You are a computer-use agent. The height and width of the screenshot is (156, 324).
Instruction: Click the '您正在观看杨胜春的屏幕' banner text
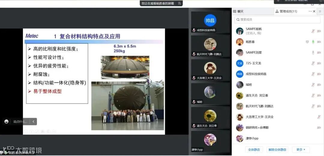pyautogui.click(x=158, y=3)
